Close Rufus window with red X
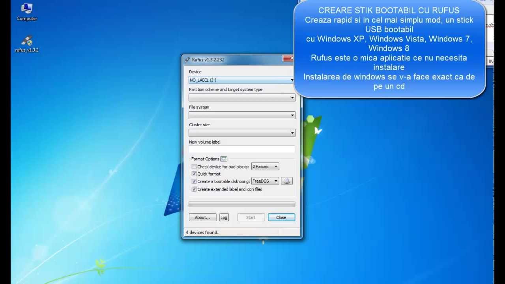This screenshot has width=505, height=284. (289, 58)
